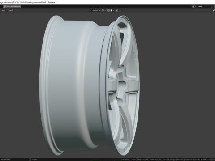Image resolution: width=215 pixels, height=161 pixels.
Task: Open the proportional editing falloff dropdown
Action: point(120,10)
